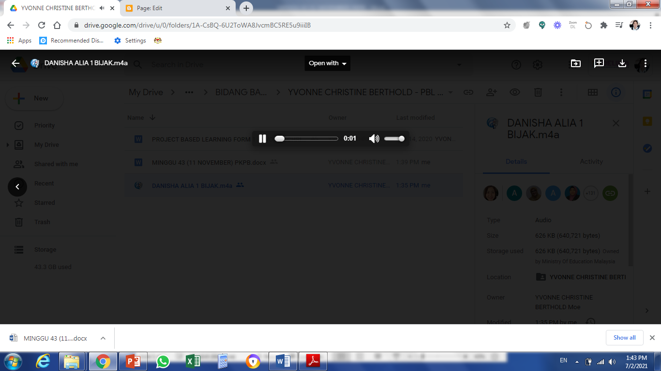Open the Chrome extensions puzzle icon
661x371 pixels.
(x=603, y=25)
